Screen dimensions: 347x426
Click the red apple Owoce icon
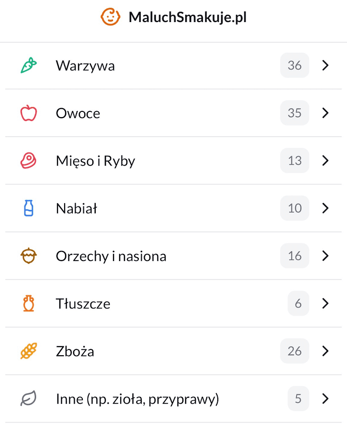(x=29, y=113)
